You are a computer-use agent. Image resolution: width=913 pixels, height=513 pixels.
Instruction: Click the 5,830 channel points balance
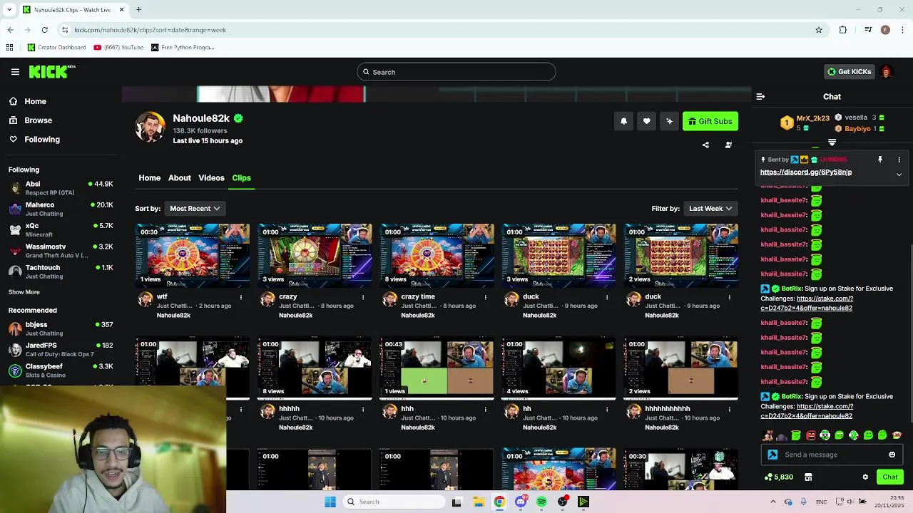coord(778,477)
